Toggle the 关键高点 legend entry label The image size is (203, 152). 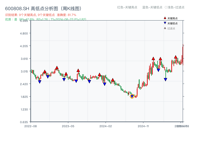(173, 18)
